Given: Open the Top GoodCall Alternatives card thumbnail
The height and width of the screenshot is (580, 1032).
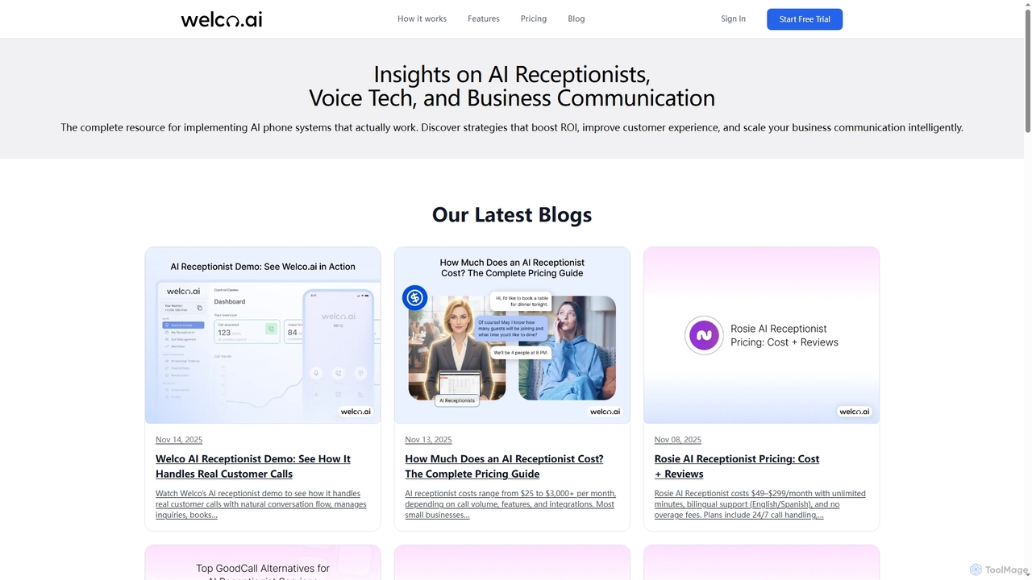Looking at the screenshot, I should (x=263, y=562).
